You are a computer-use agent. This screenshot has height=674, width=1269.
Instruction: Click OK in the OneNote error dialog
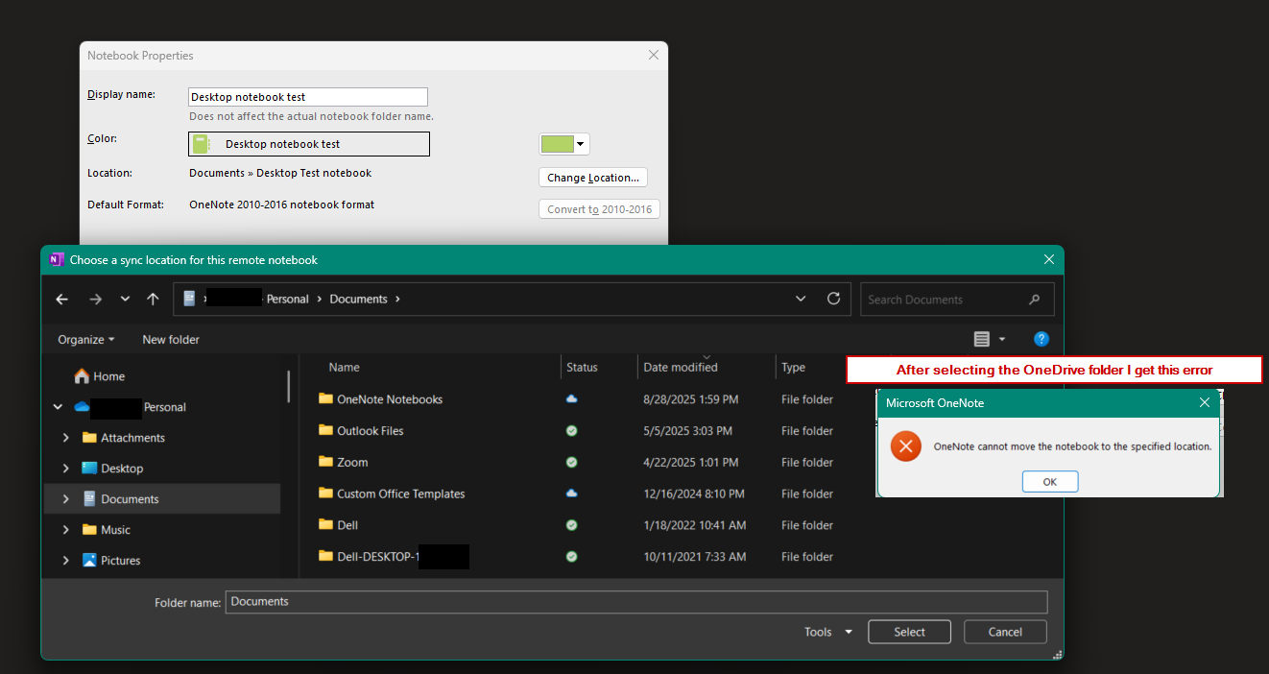(x=1050, y=482)
